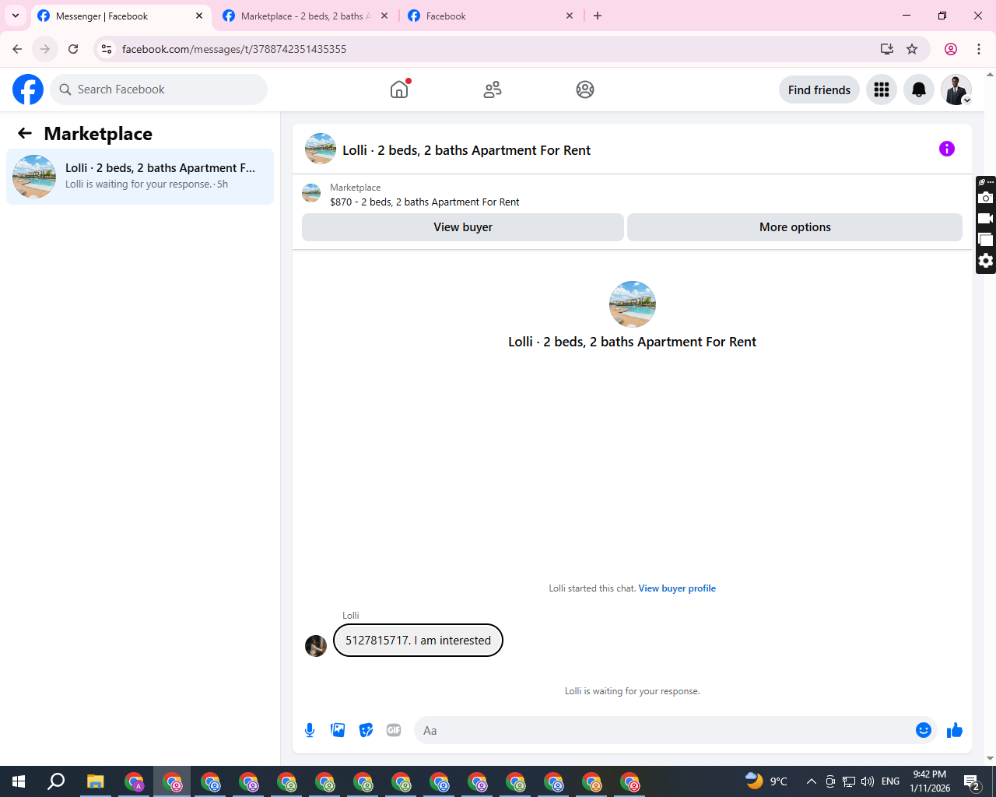The width and height of the screenshot is (996, 797).
Task: Open Windows taskbar search
Action: pyautogui.click(x=56, y=781)
